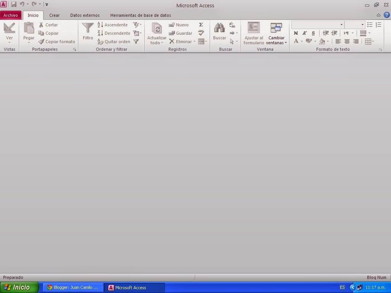This screenshot has width=391, height=293.
Task: Click the blue Help question mark
Action: tap(387, 15)
